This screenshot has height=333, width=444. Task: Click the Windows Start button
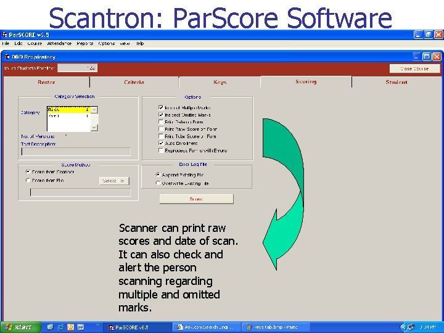click(x=20, y=327)
